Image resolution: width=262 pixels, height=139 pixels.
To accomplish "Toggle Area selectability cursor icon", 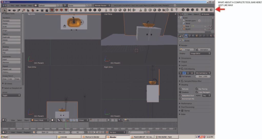I will 208,26.
